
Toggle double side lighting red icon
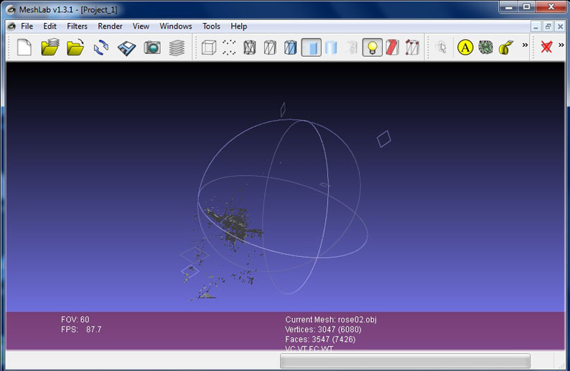(392, 47)
